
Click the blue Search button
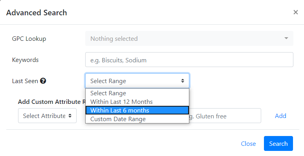click(x=278, y=143)
